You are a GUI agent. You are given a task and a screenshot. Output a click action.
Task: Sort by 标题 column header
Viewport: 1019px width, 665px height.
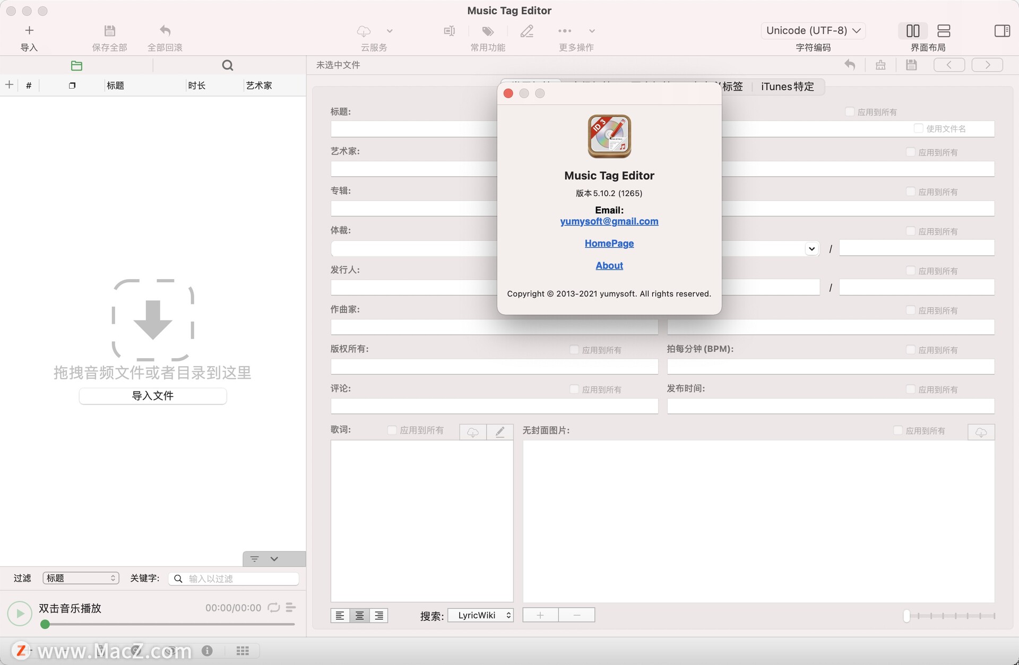(115, 85)
